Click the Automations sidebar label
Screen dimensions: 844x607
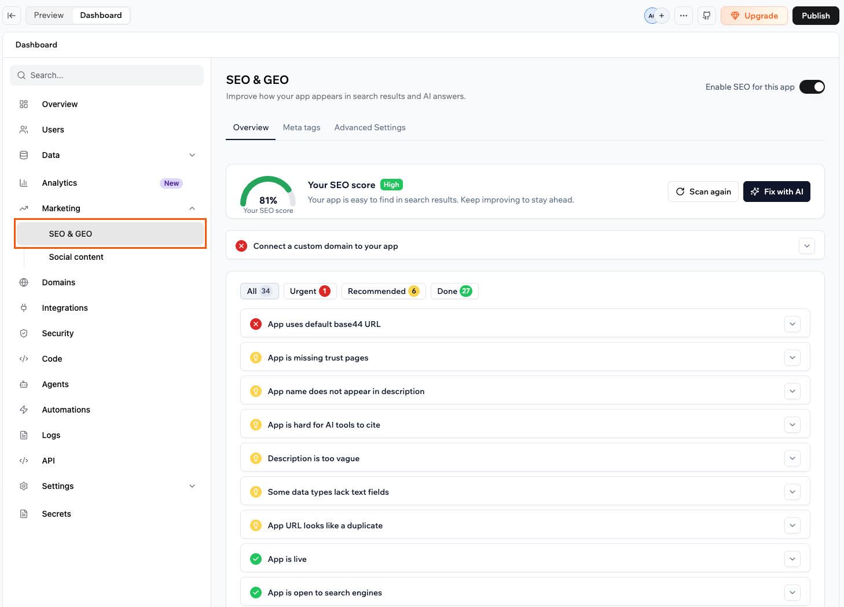[x=66, y=410]
